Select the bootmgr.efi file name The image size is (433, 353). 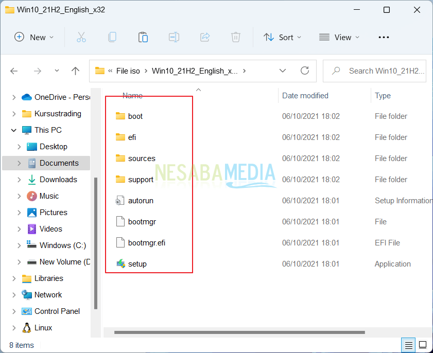click(147, 243)
